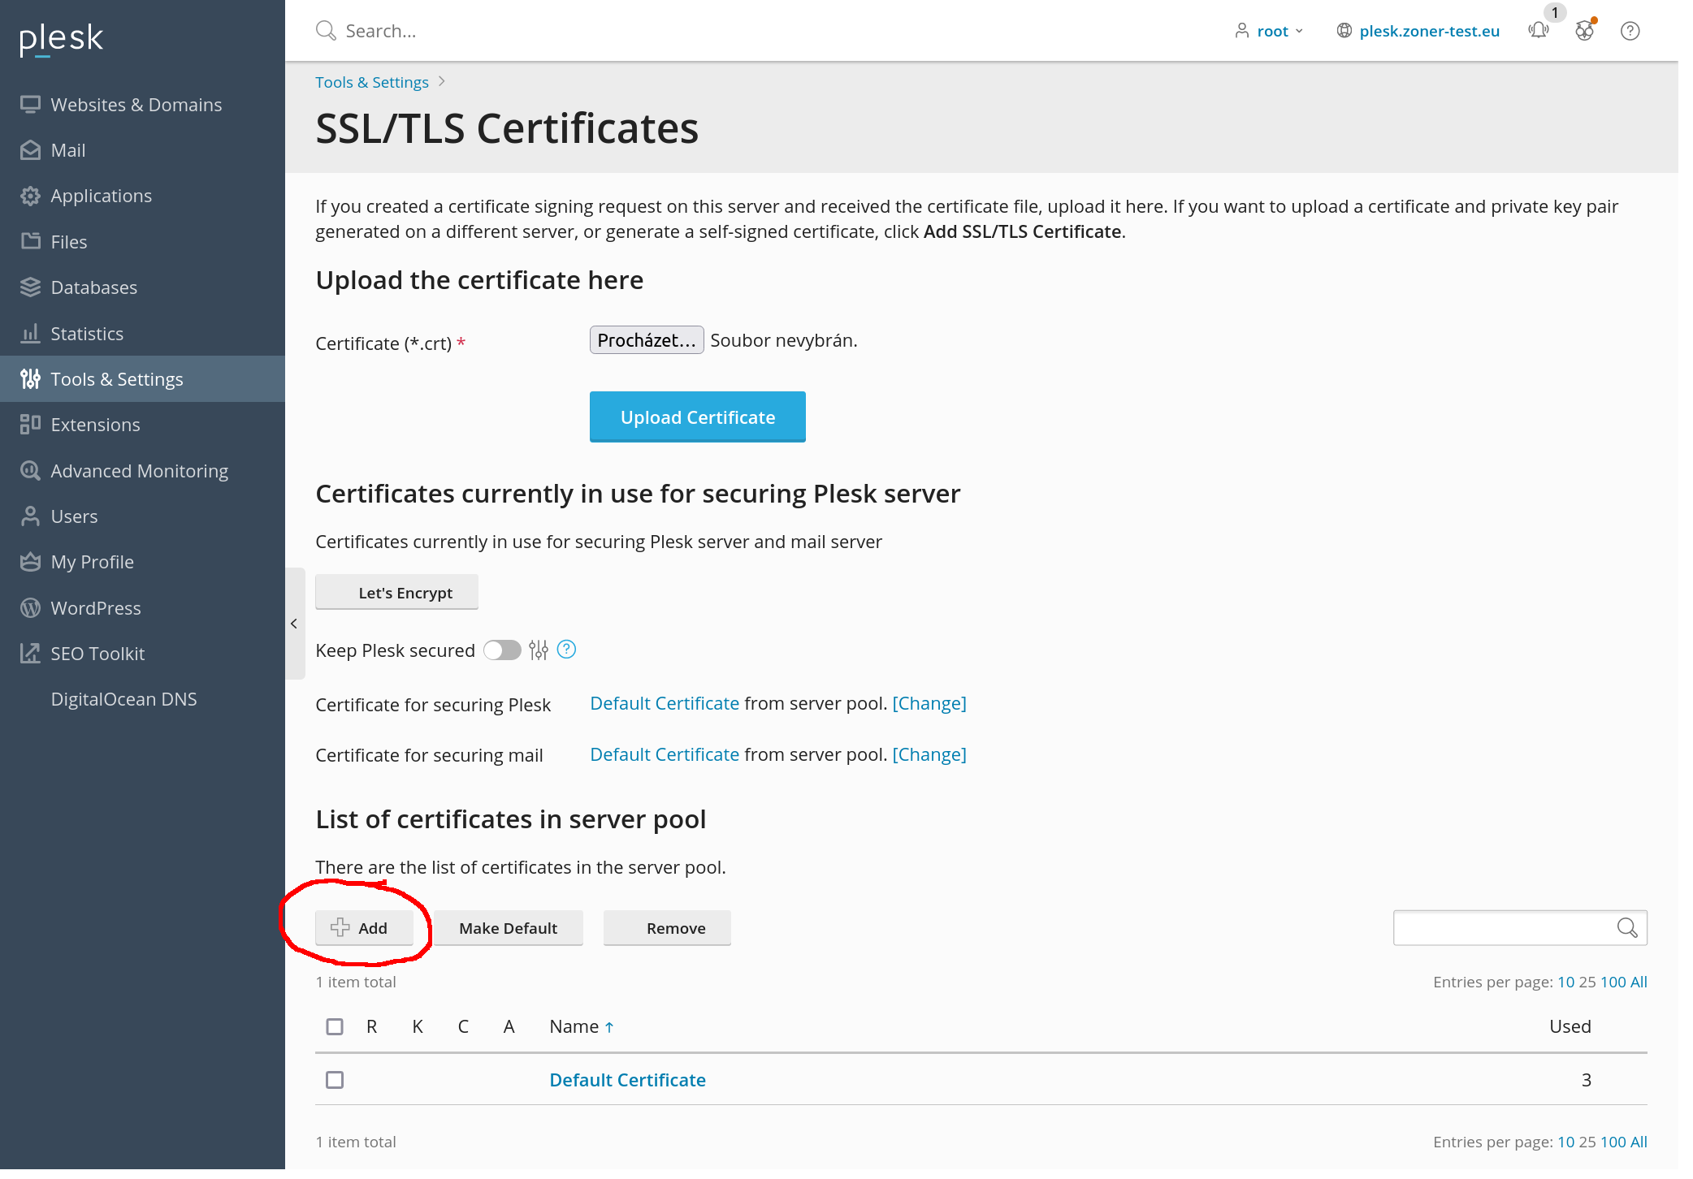Click the magnifier icon in certificate list search
Screen dimensions: 1693x1179
(x=1626, y=928)
